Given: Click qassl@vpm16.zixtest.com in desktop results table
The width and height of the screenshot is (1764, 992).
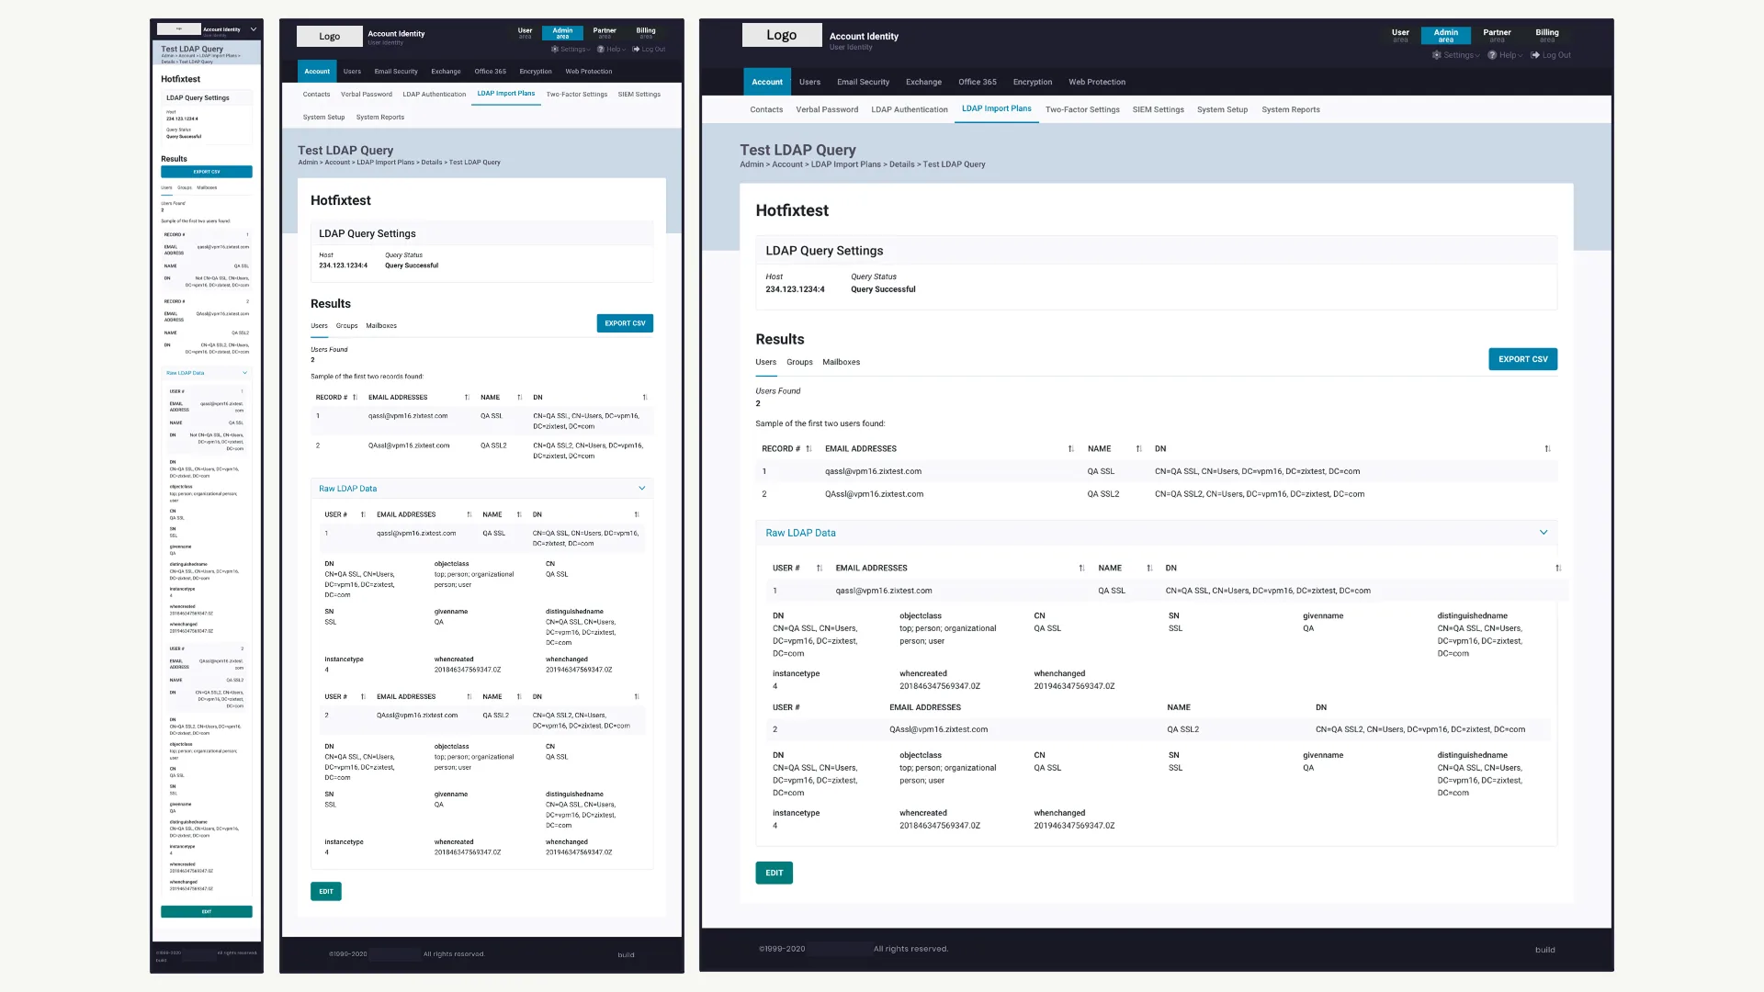Looking at the screenshot, I should [x=873, y=472].
